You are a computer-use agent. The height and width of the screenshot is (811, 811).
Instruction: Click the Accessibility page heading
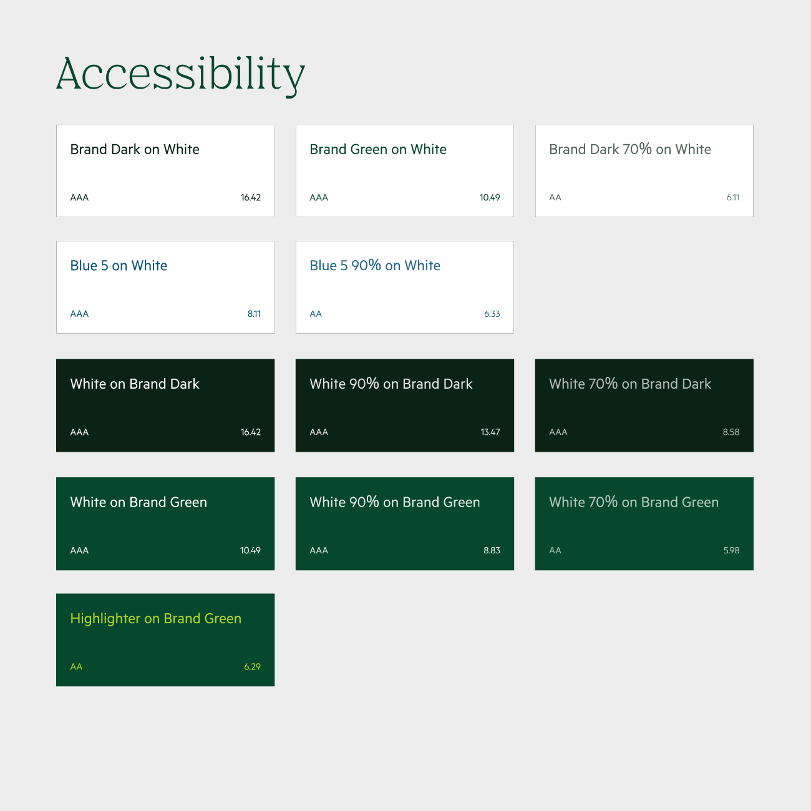coord(180,73)
